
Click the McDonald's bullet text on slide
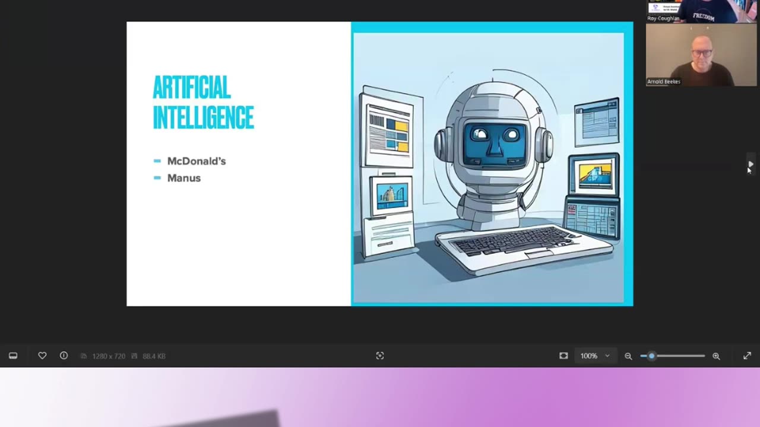tap(197, 161)
